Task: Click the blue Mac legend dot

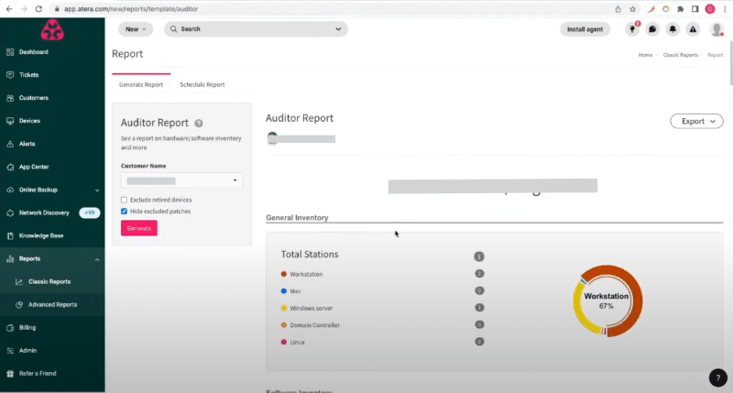Action: click(x=284, y=291)
